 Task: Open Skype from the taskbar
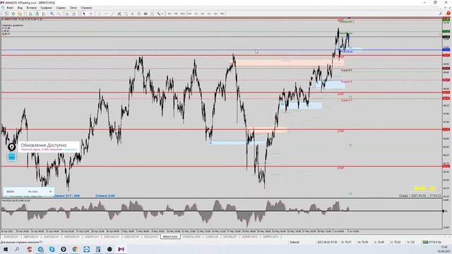(52, 249)
